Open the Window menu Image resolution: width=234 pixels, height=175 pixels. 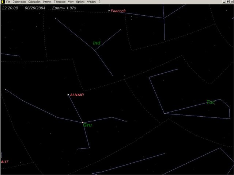91,2
